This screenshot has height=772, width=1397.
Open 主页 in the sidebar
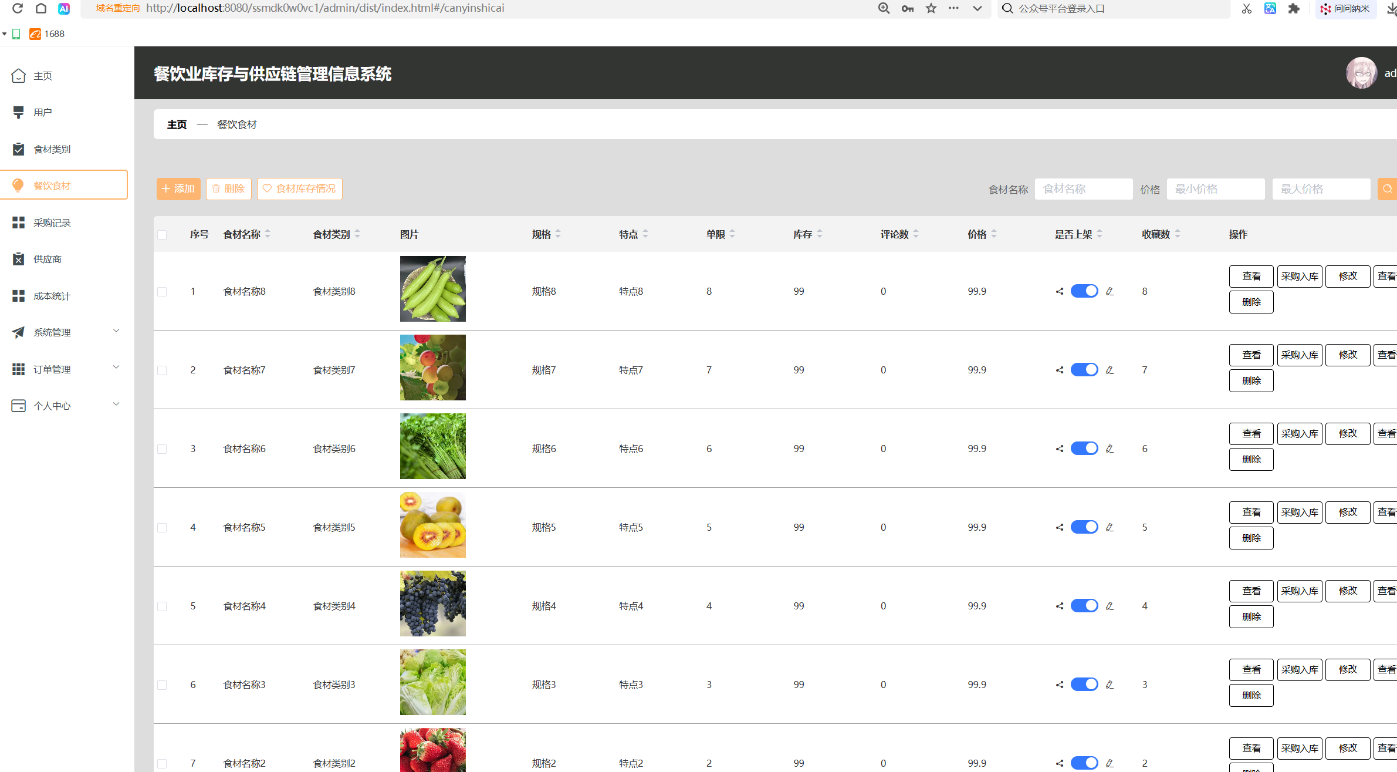[64, 76]
